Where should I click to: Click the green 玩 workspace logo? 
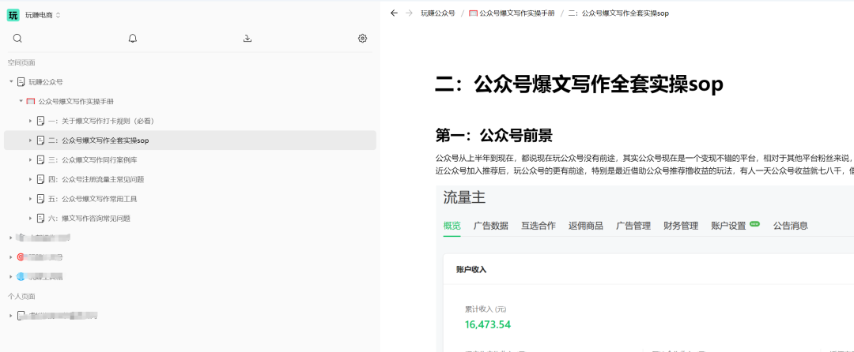coord(13,15)
